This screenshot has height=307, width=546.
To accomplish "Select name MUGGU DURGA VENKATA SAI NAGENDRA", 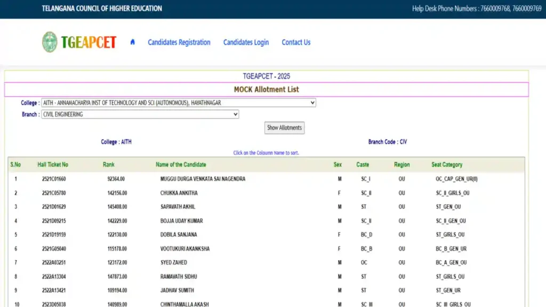I will pos(203,179).
